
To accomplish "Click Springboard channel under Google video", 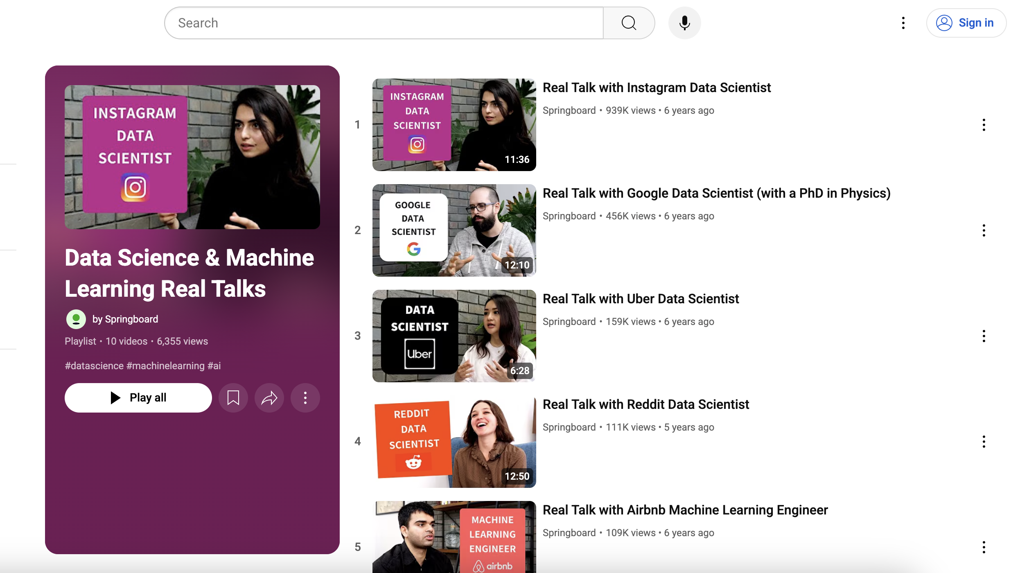I will tap(569, 216).
